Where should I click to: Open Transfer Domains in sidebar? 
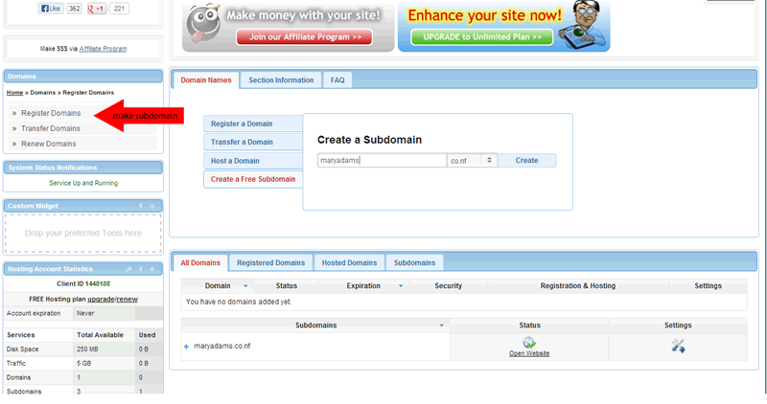51,128
